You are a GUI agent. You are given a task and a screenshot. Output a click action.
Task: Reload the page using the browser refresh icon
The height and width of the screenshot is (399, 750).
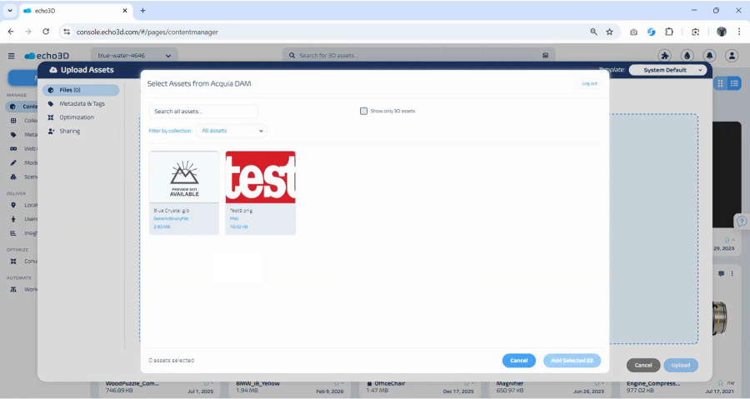pyautogui.click(x=46, y=32)
